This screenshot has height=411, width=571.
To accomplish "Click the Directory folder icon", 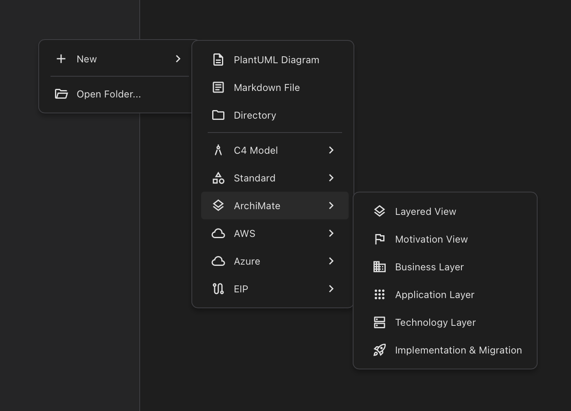I will (x=218, y=115).
